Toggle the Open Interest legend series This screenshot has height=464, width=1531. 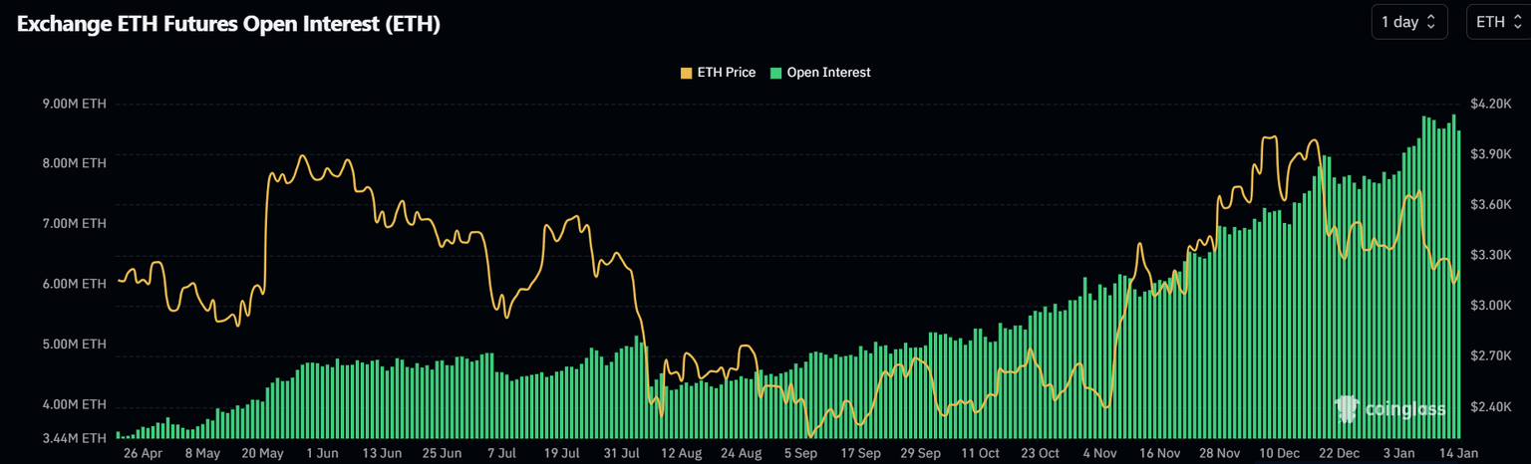pos(820,73)
